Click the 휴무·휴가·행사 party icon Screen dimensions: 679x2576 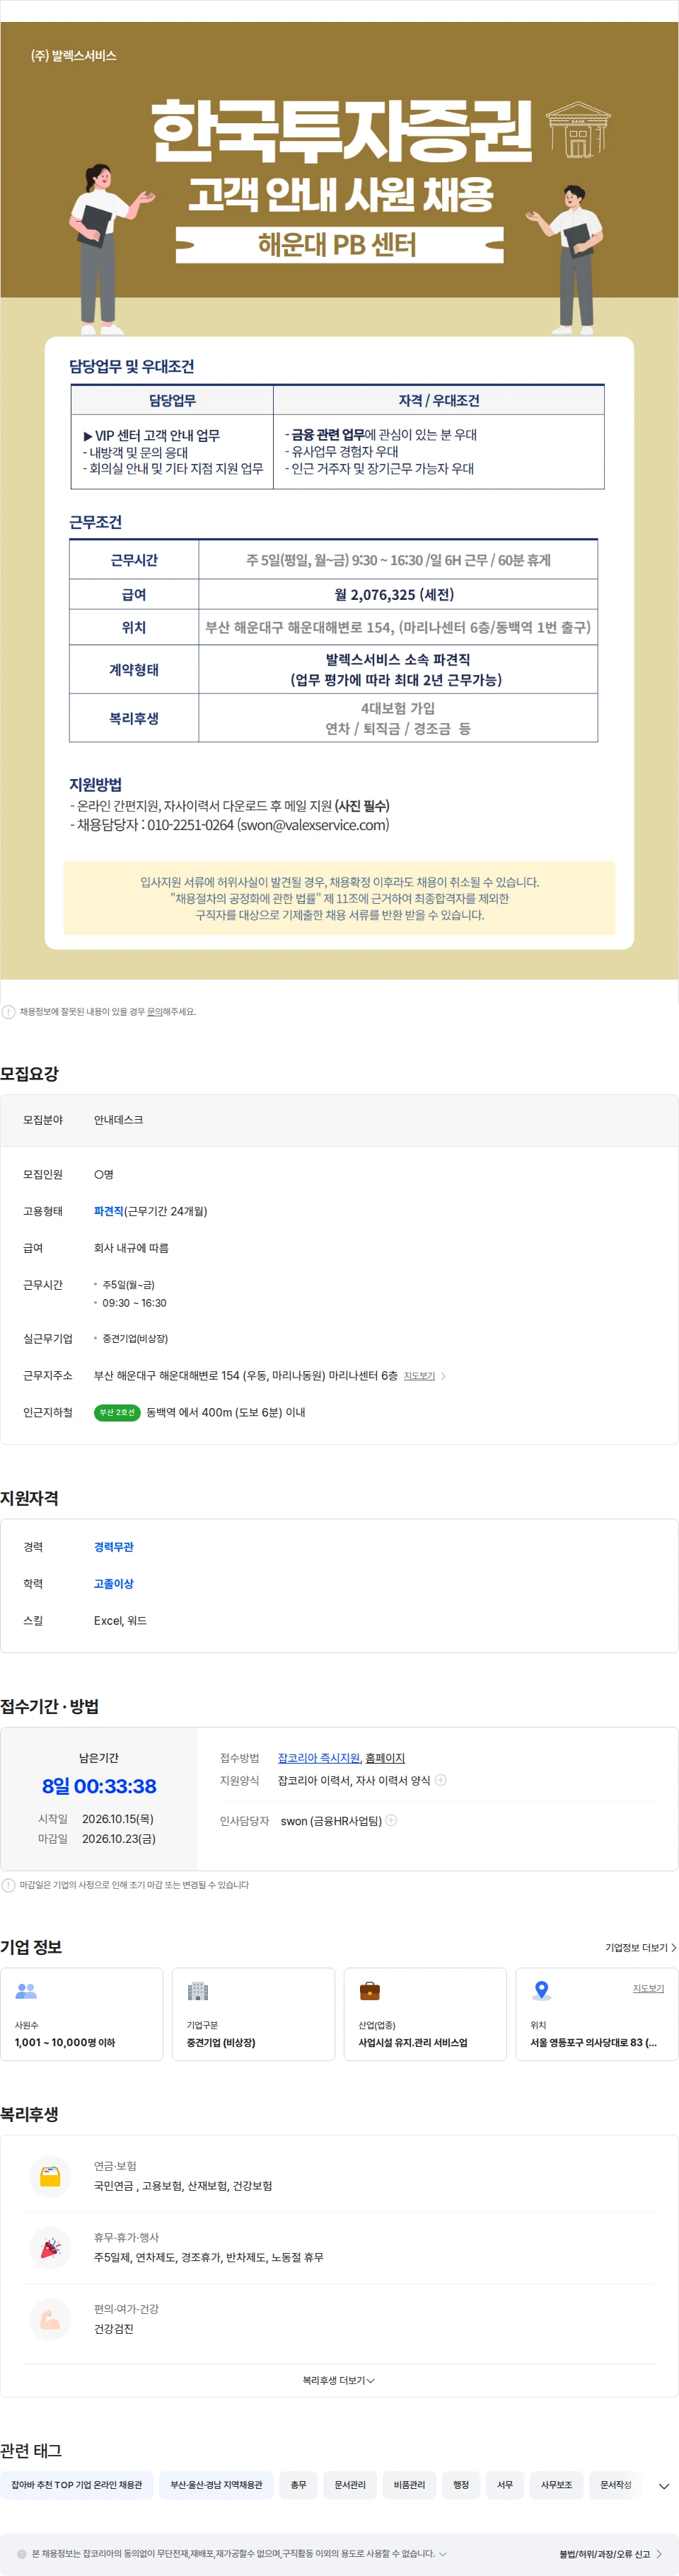50,2247
